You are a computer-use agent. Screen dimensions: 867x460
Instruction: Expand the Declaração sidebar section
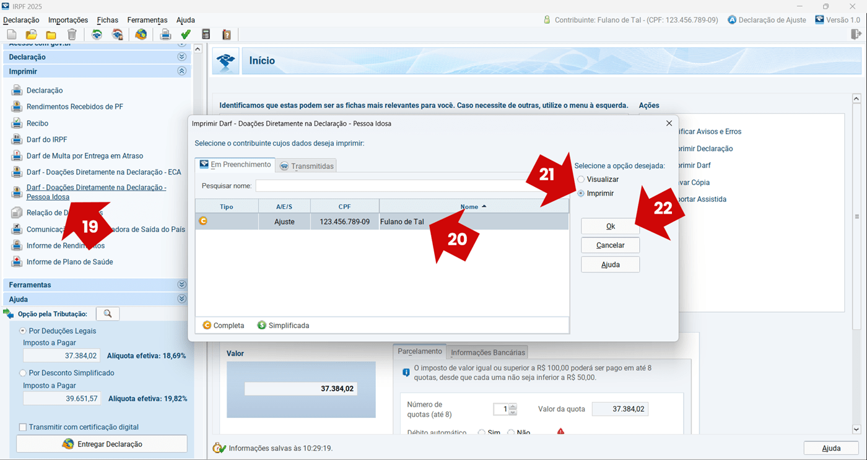181,57
